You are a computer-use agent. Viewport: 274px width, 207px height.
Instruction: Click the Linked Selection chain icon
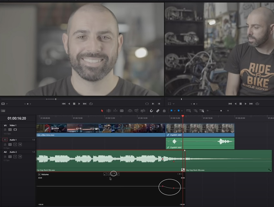[158, 111]
